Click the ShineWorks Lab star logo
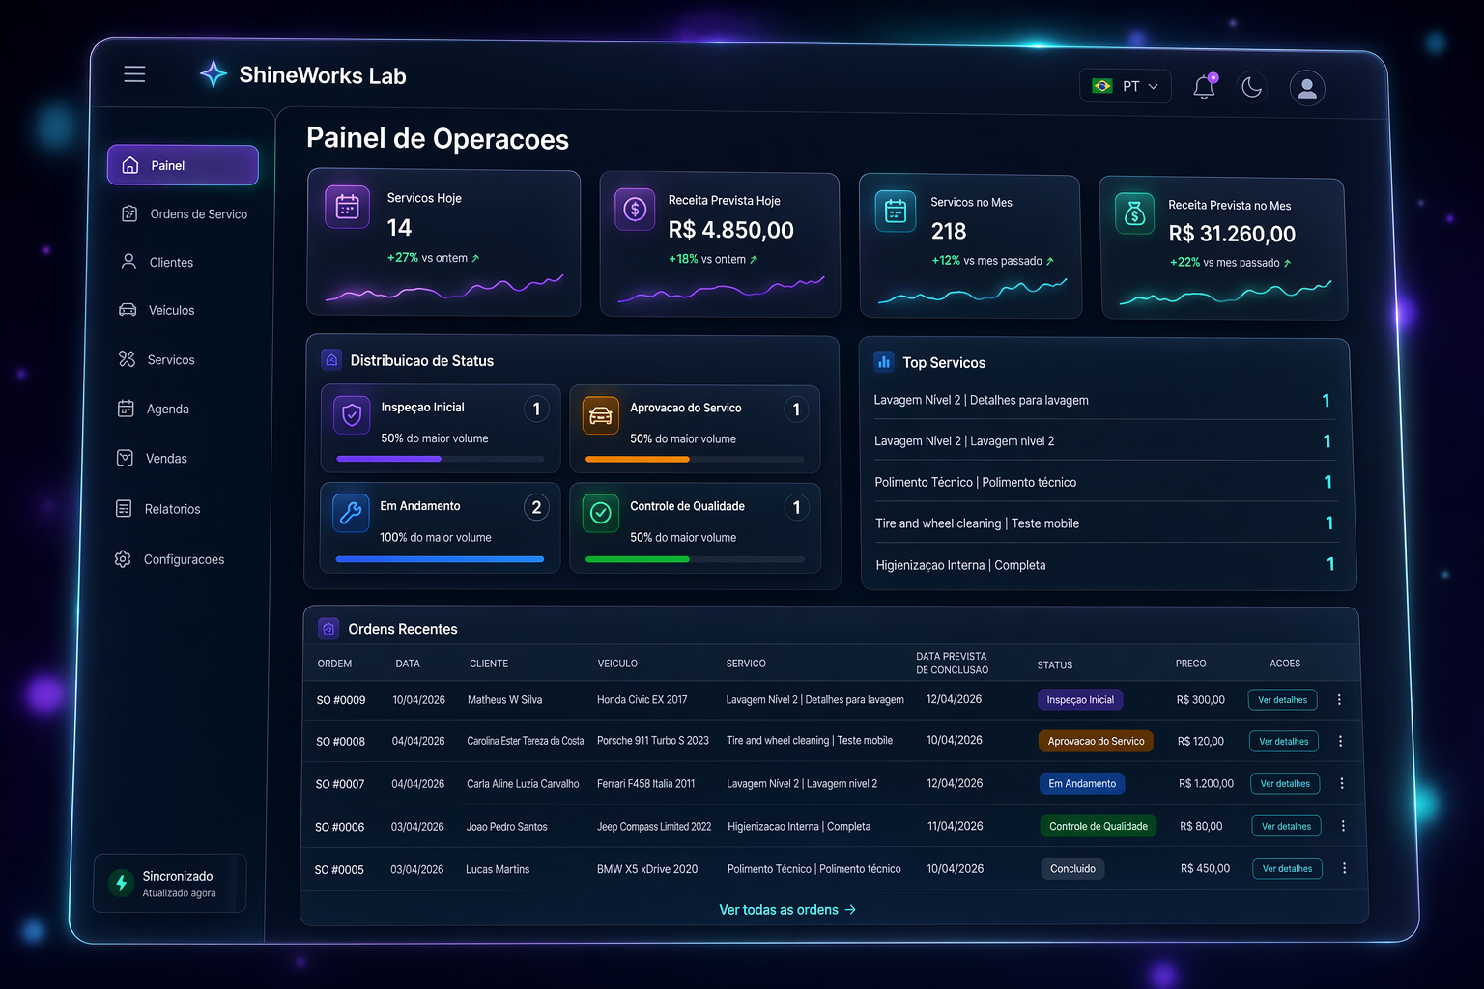Image resolution: width=1484 pixels, height=989 pixels. (x=214, y=74)
